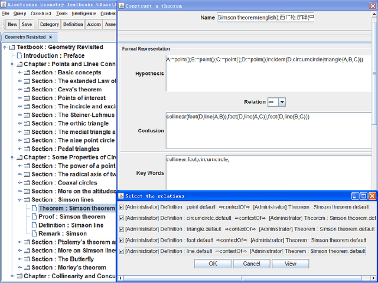Viewport: 378px width, 283px height.
Task: Click View in the relations dialog
Action: [290, 264]
